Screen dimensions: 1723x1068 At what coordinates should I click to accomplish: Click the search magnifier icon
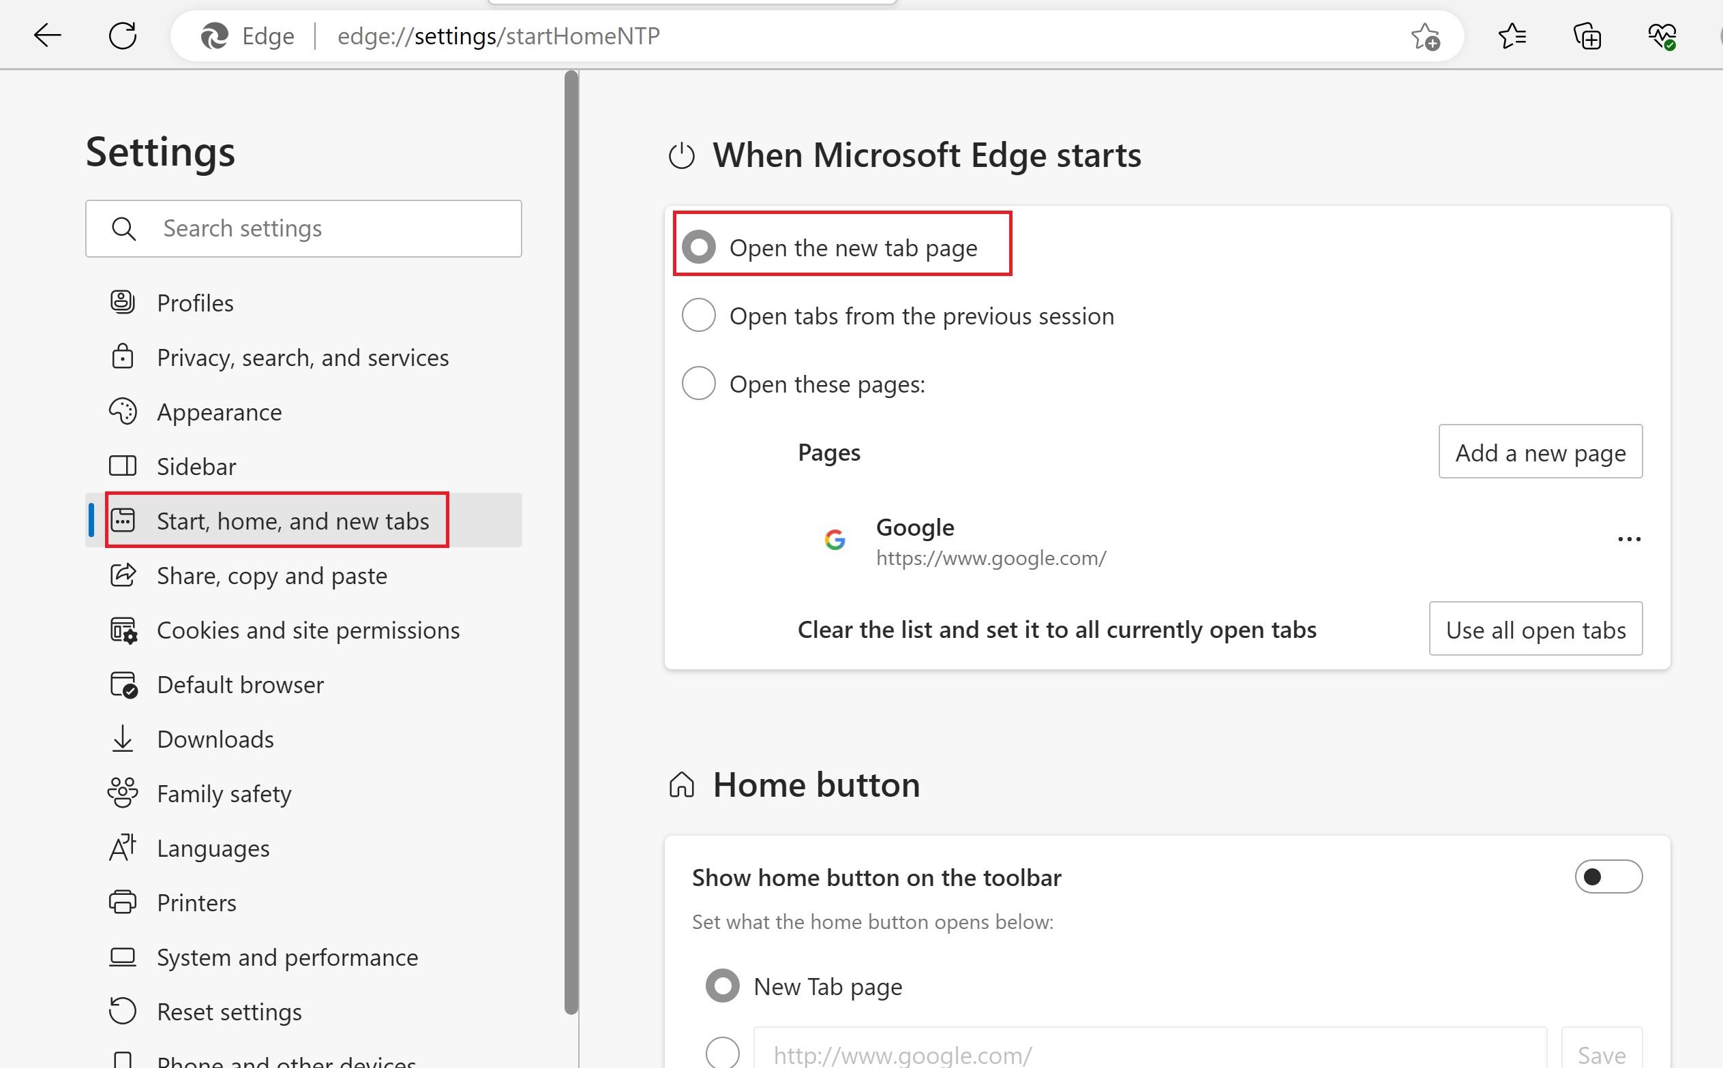[x=123, y=229]
